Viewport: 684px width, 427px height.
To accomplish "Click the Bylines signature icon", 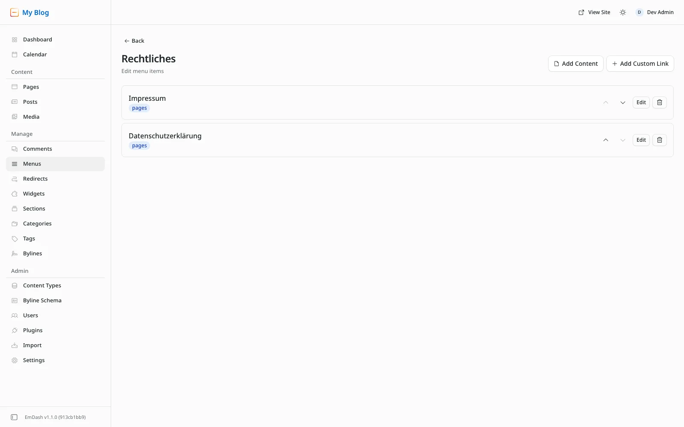I will [x=15, y=254].
